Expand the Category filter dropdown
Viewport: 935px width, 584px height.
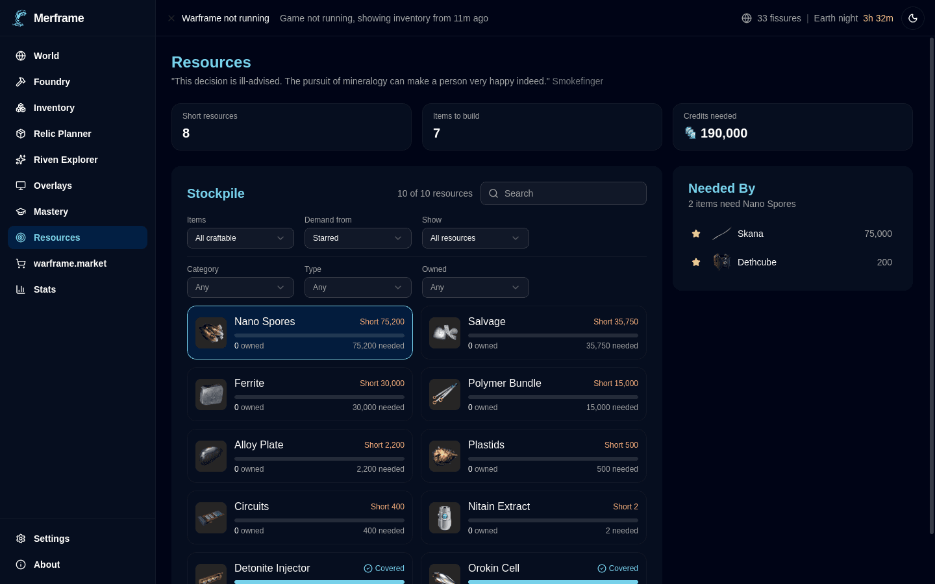tap(240, 287)
